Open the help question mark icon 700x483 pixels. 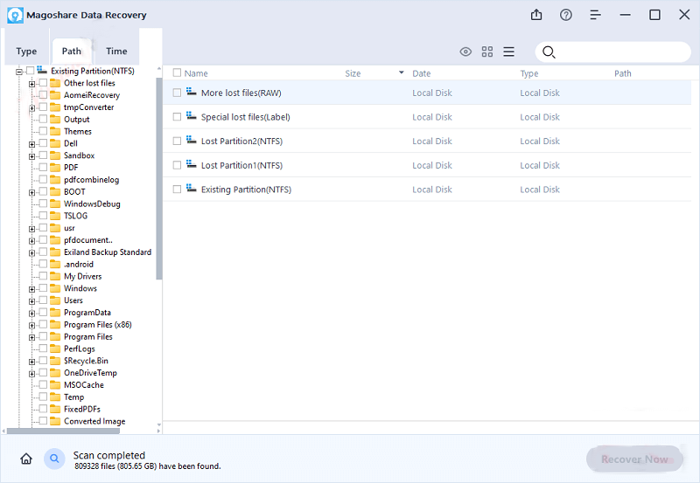pos(565,15)
